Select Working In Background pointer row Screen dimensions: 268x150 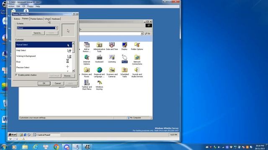click(x=44, y=56)
